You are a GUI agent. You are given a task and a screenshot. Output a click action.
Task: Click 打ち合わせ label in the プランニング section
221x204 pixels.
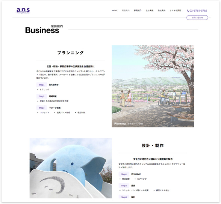[54, 85]
